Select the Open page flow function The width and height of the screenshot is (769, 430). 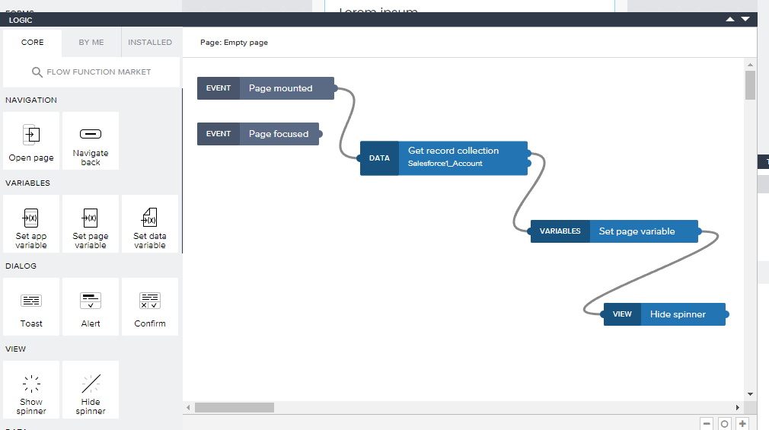[31, 142]
